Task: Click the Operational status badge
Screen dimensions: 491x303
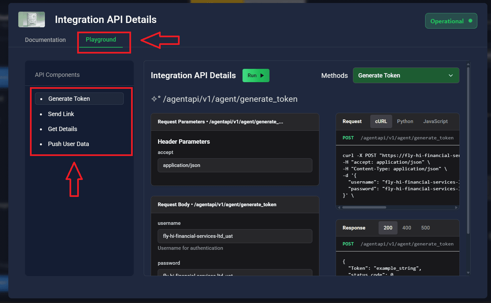Action: (x=451, y=21)
